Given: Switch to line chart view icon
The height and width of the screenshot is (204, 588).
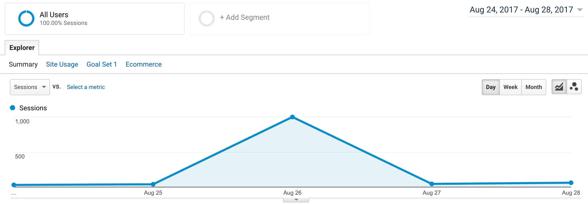Looking at the screenshot, I should (559, 87).
